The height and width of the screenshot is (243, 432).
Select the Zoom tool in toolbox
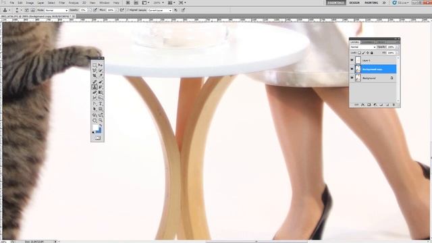pos(101,120)
